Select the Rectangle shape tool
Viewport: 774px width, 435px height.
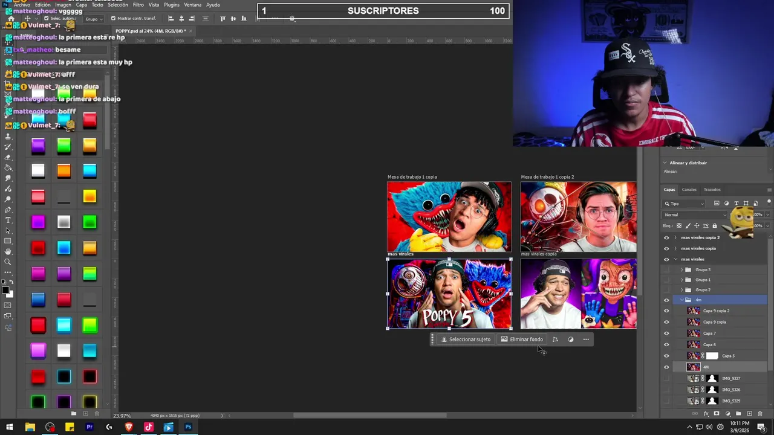click(x=8, y=241)
